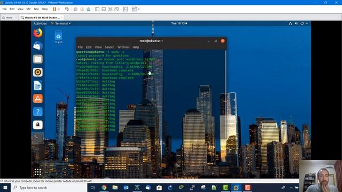Open the Windows Start menu
The height and width of the screenshot is (192, 342).
click(5, 187)
